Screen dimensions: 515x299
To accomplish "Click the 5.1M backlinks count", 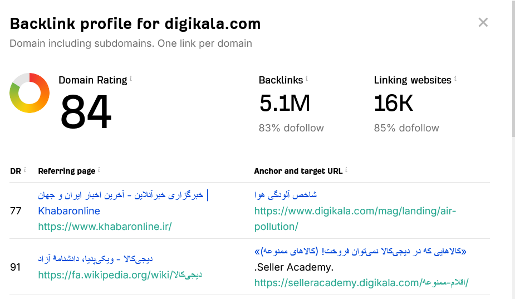I will click(x=285, y=104).
